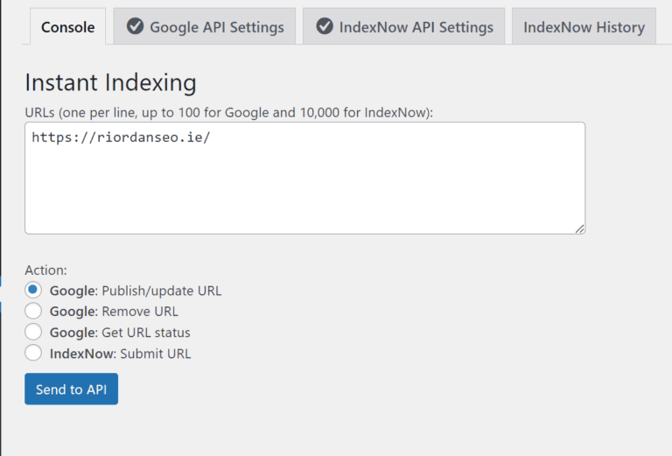This screenshot has width=672, height=456.
Task: Click the URLs one-per-line instruction label
Action: click(x=228, y=112)
